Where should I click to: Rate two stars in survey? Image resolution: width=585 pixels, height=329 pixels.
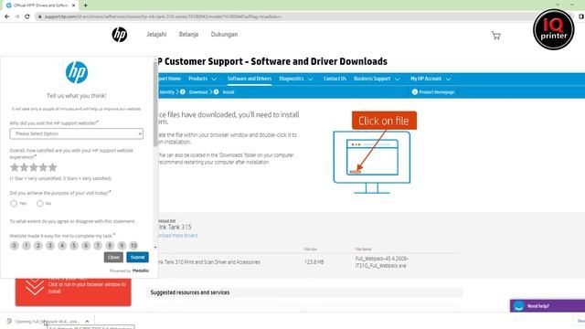point(24,167)
